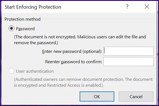Select the Password radio button

click(x=11, y=28)
